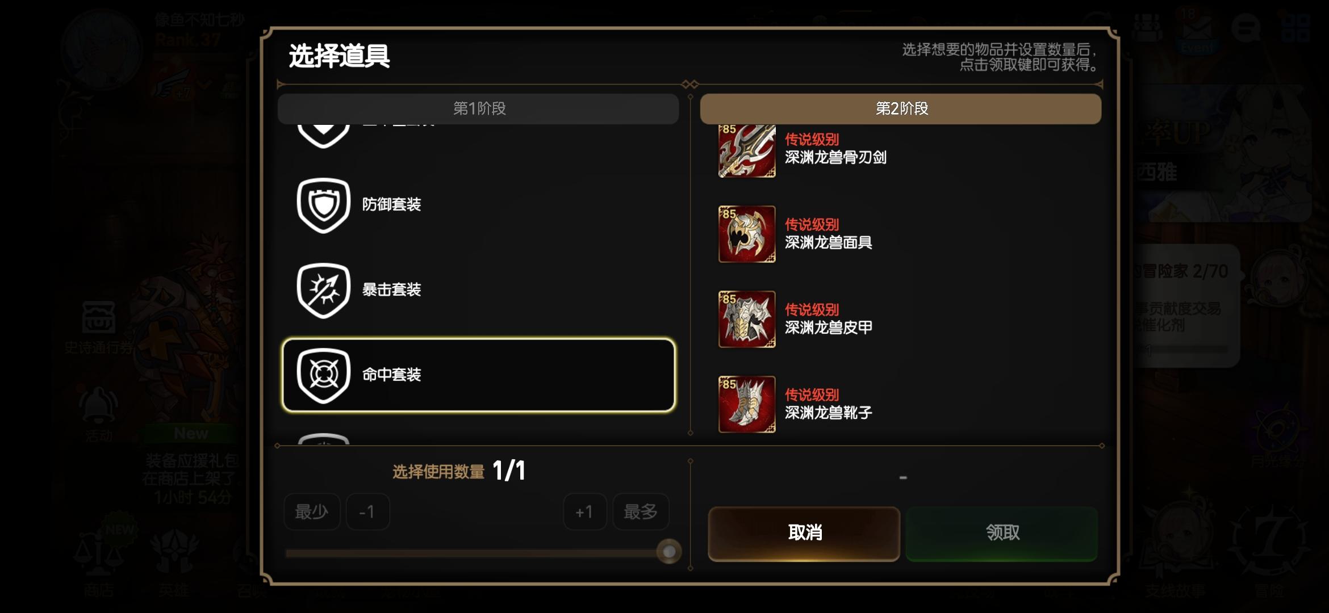Select the 防御套装 shield icon
Image resolution: width=1329 pixels, height=613 pixels.
click(323, 205)
